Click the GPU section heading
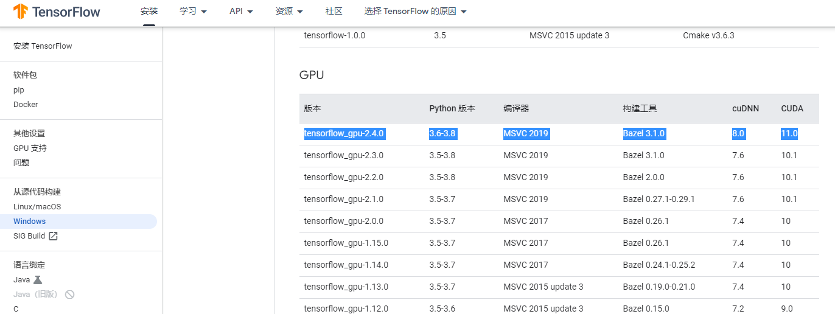This screenshot has height=314, width=835. click(312, 75)
